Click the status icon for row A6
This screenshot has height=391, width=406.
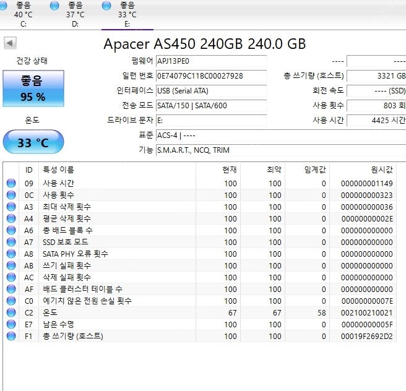(11, 230)
